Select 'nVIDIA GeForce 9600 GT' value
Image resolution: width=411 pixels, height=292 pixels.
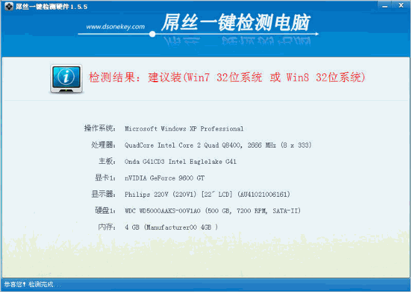(165, 178)
